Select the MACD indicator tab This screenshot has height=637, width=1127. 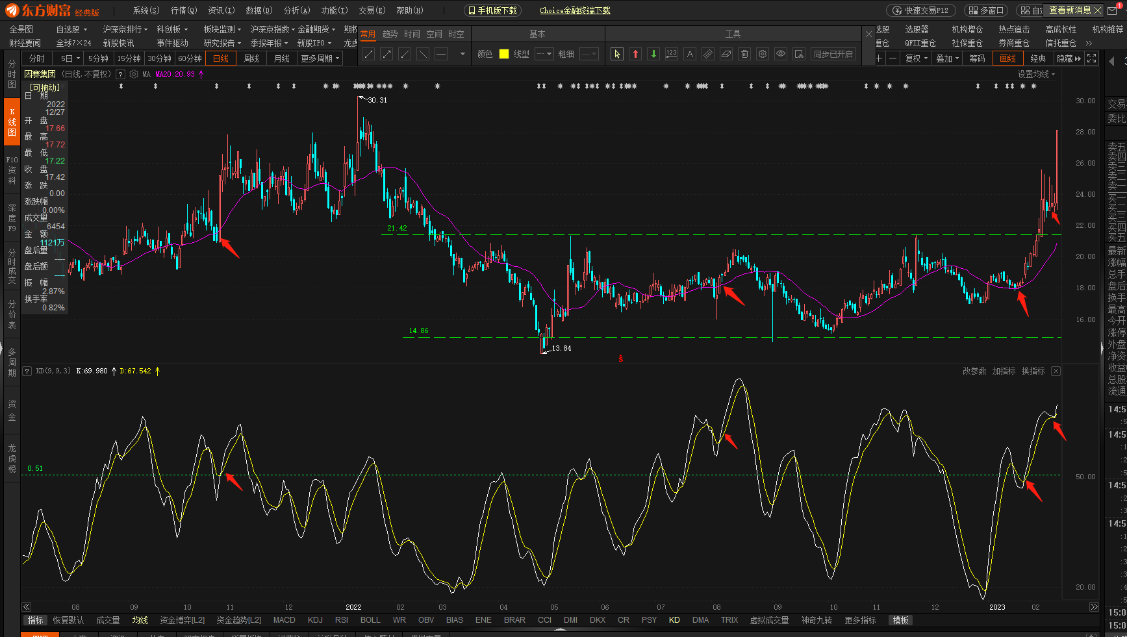(284, 620)
